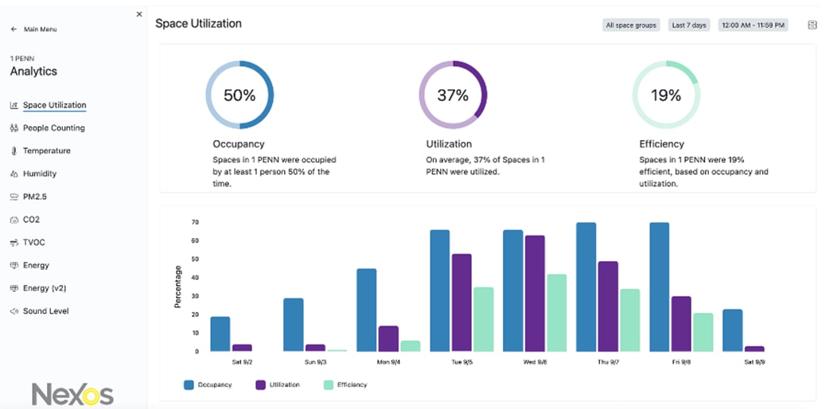Click the Temperature thermometer icon
The width and height of the screenshot is (826, 409).
pos(14,151)
